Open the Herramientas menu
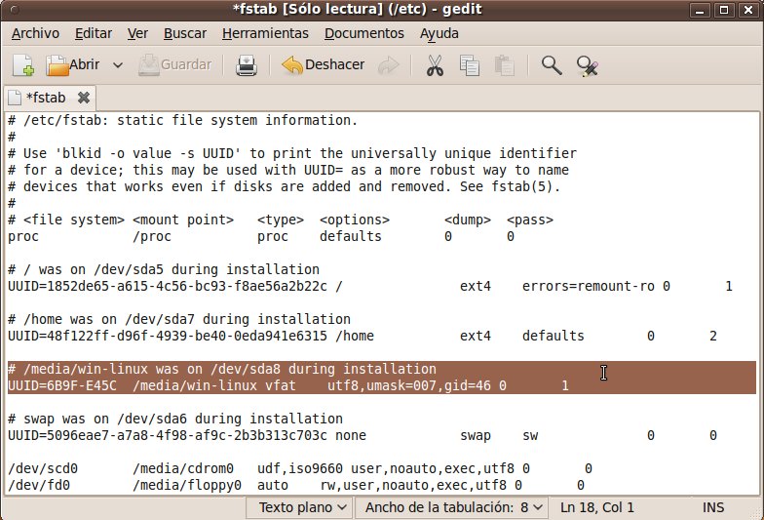This screenshot has width=764, height=520. 265,33
